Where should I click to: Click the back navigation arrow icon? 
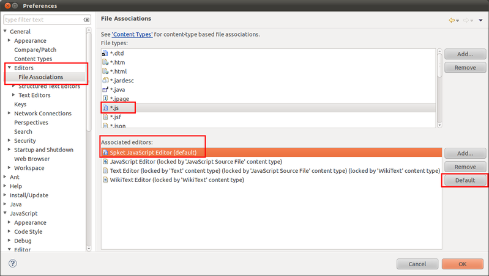(452, 20)
